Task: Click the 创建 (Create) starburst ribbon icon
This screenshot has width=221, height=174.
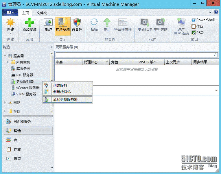Action: click(x=10, y=22)
